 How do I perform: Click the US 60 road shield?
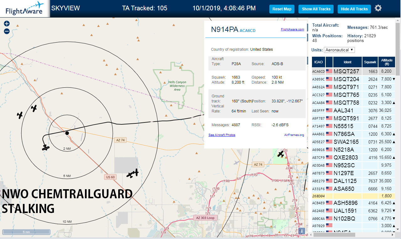coord(110,177)
